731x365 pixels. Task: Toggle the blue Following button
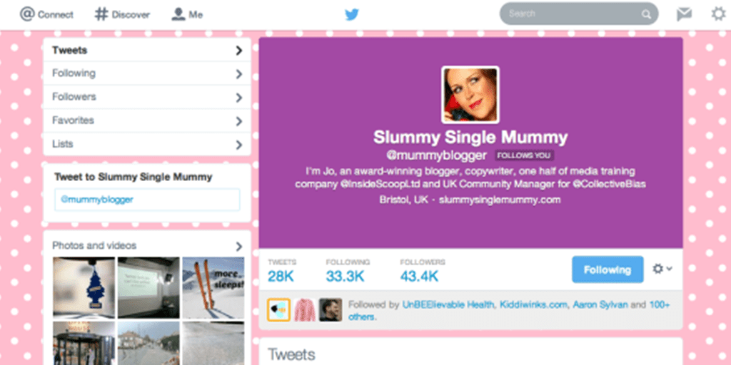(x=608, y=269)
